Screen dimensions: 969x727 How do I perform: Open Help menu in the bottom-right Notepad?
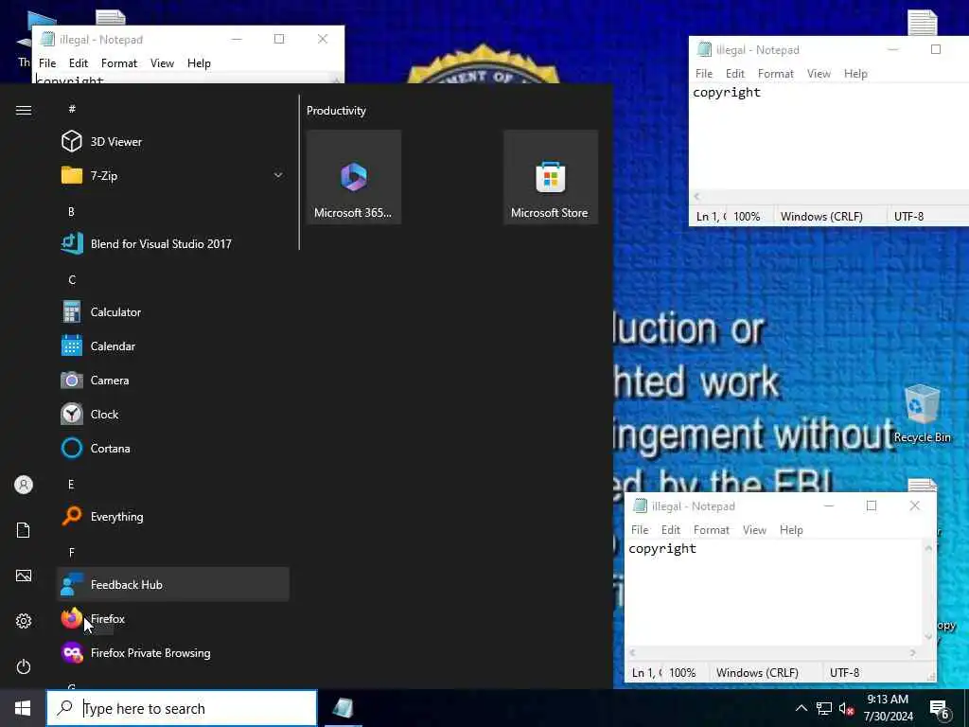click(791, 530)
